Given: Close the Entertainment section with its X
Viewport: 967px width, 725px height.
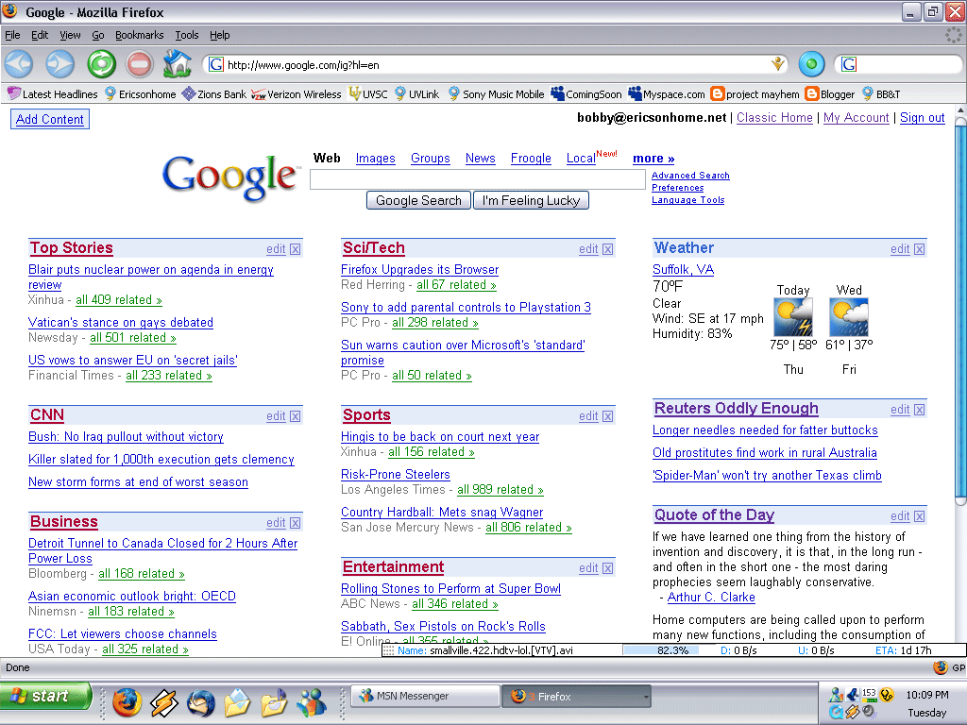Looking at the screenshot, I should (608, 567).
